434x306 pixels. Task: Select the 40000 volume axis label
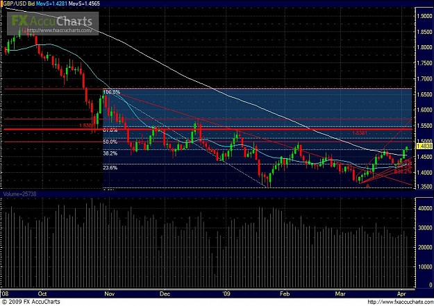[x=424, y=208]
